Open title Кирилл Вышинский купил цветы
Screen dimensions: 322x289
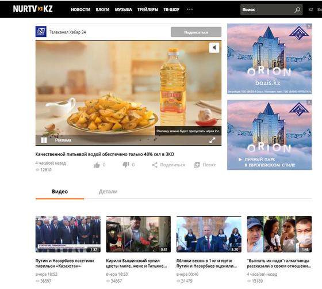point(137,263)
